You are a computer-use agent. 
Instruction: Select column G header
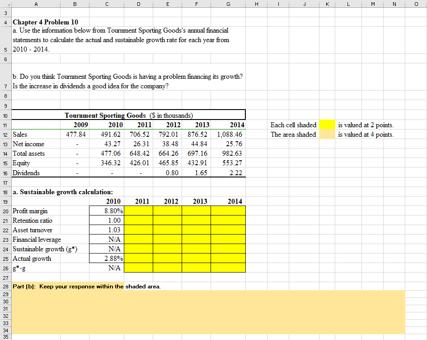coord(228,4)
